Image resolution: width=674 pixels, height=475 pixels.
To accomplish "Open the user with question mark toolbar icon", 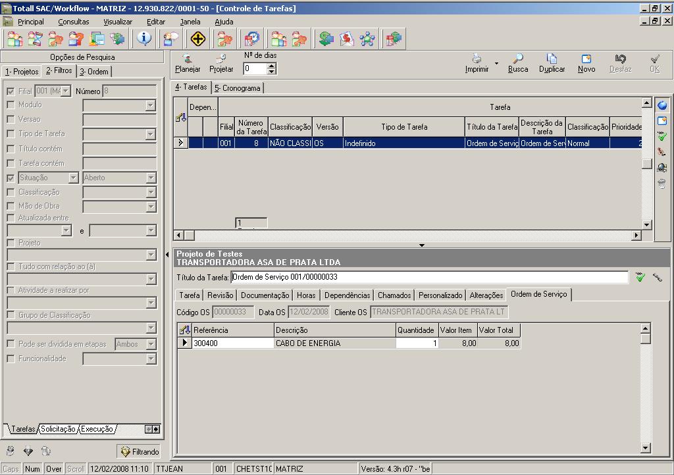I will [x=76, y=39].
